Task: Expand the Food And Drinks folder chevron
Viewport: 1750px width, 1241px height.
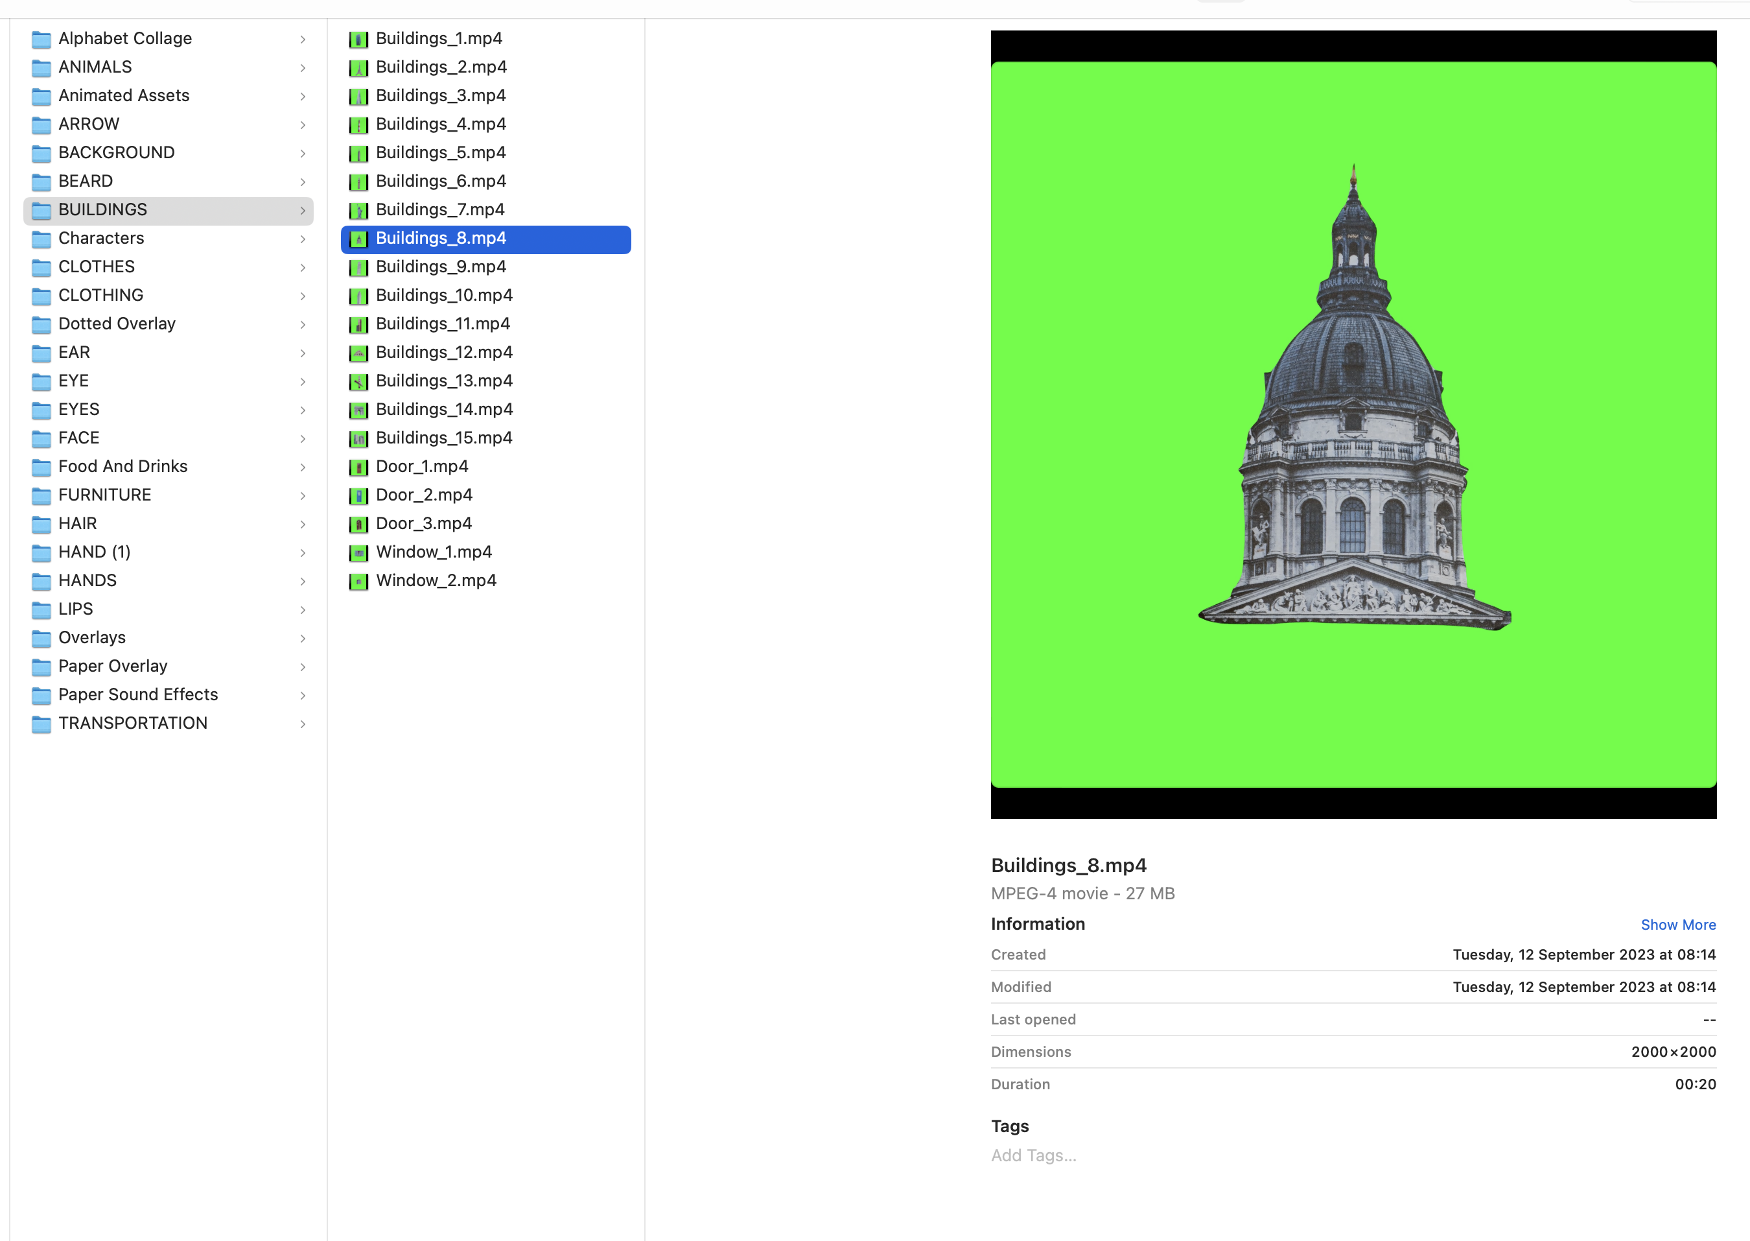Action: coord(303,467)
